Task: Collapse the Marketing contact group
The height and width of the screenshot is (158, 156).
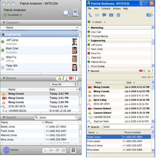Action: click(x=89, y=28)
